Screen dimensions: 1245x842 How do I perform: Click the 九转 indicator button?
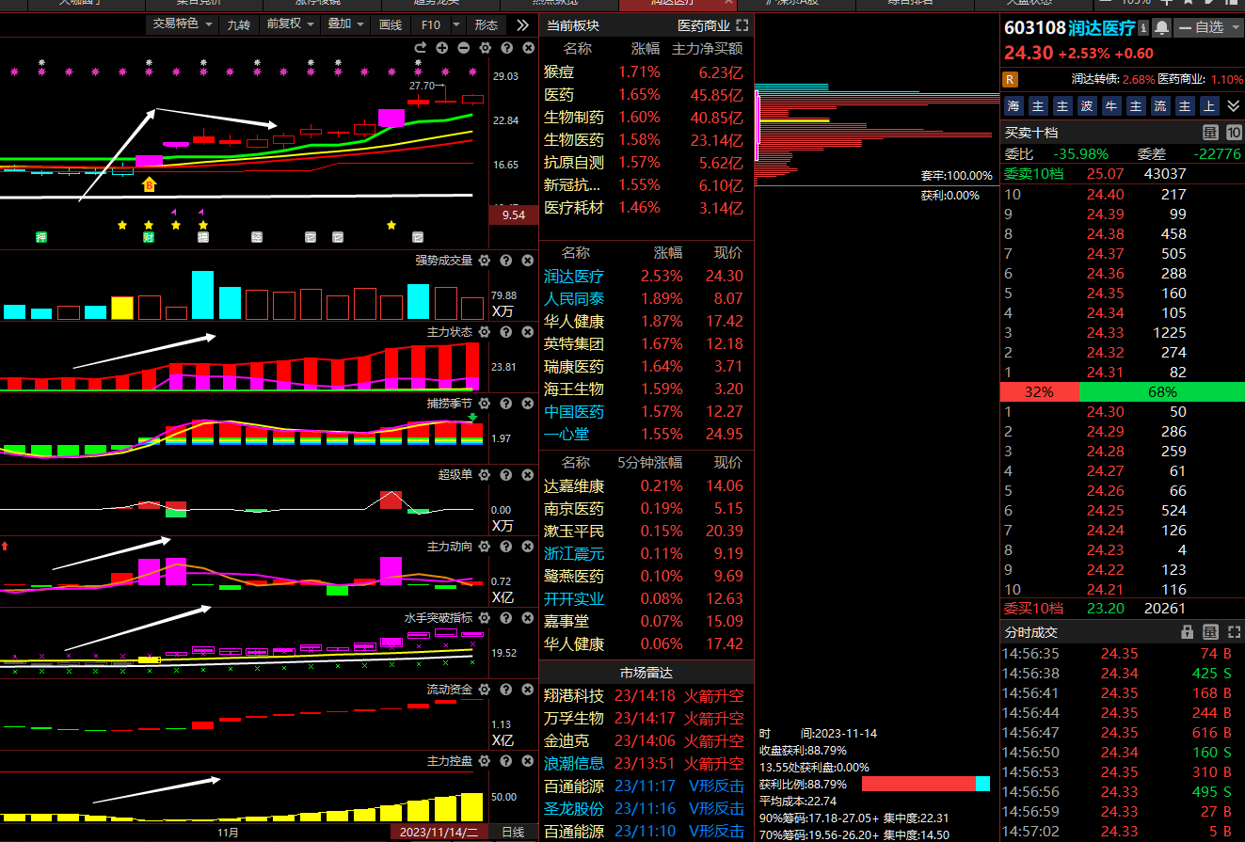[239, 24]
